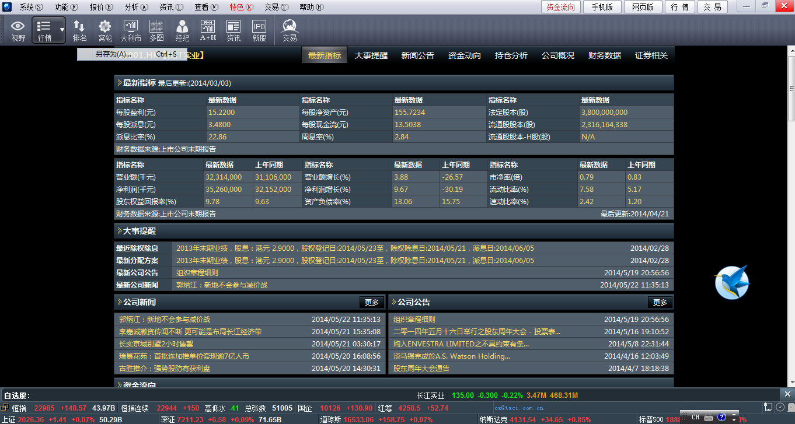This screenshot has width=795, height=424.
Task: Click 更多 button in 公司新闻 section
Action: point(372,302)
